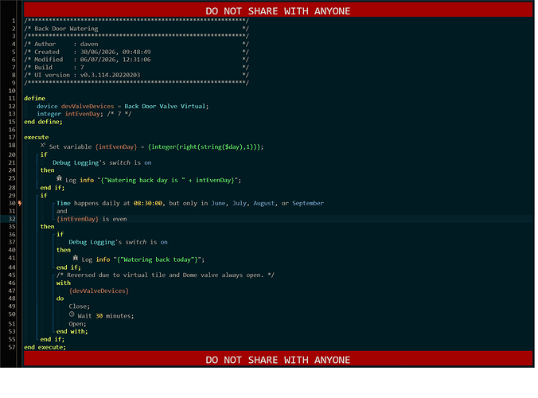Click the "Open;" action
Image resolution: width=538 pixels, height=398 pixels.
tap(77, 324)
